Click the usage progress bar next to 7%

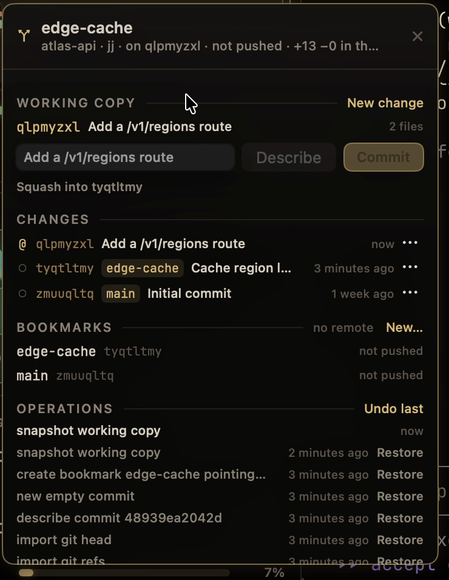[124, 573]
